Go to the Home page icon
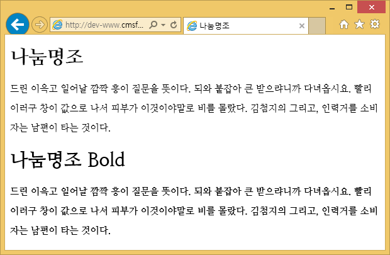This screenshot has height=255, width=390. tap(344, 24)
